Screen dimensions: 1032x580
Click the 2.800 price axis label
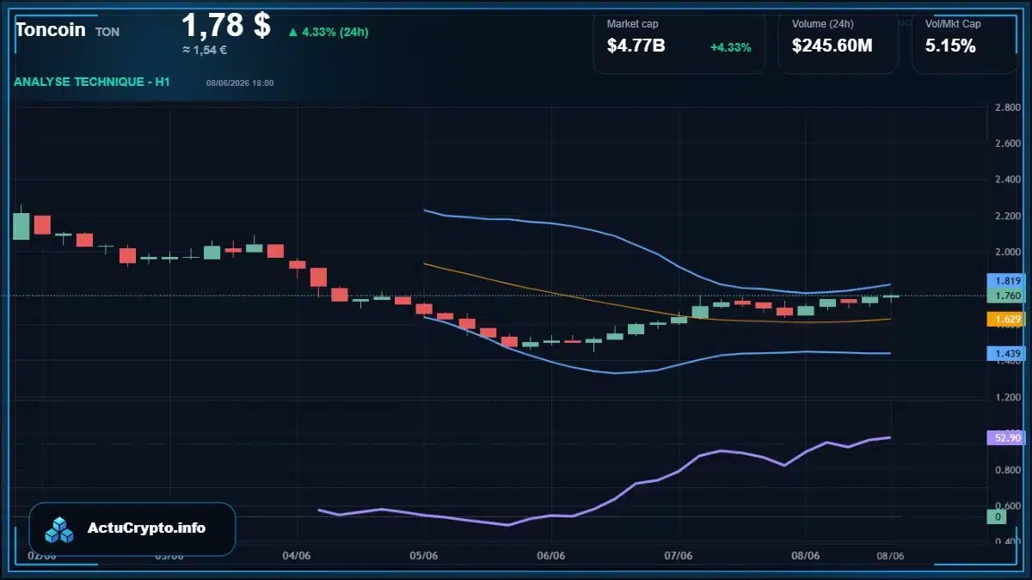(x=1008, y=107)
